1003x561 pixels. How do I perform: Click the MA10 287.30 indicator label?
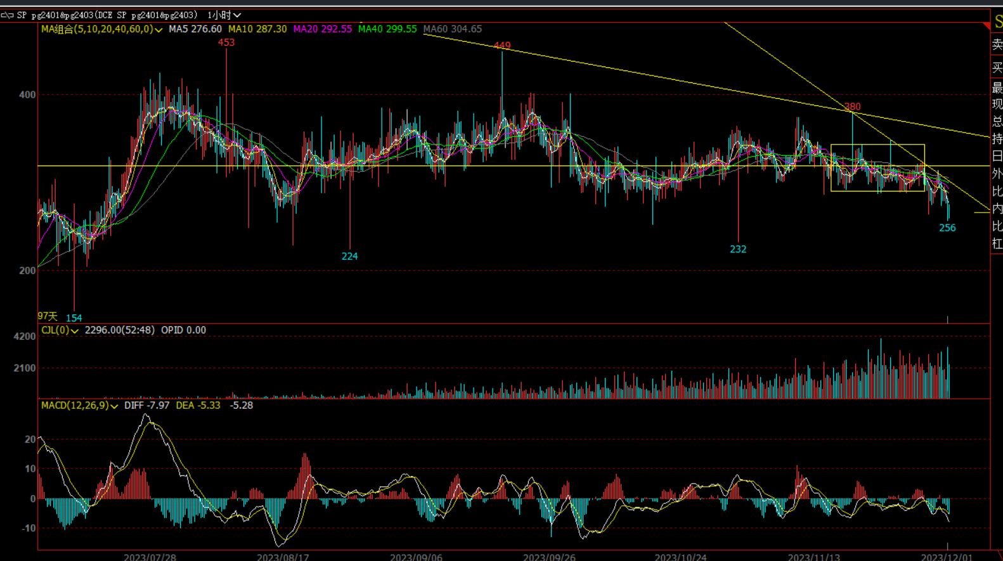tap(257, 29)
